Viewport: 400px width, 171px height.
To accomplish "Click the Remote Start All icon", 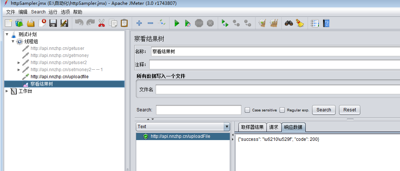I will [225, 23].
